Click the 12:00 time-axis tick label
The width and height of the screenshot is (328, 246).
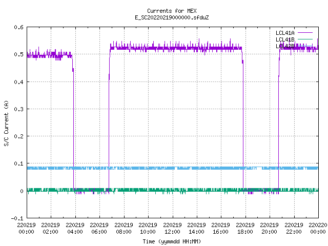(172, 232)
